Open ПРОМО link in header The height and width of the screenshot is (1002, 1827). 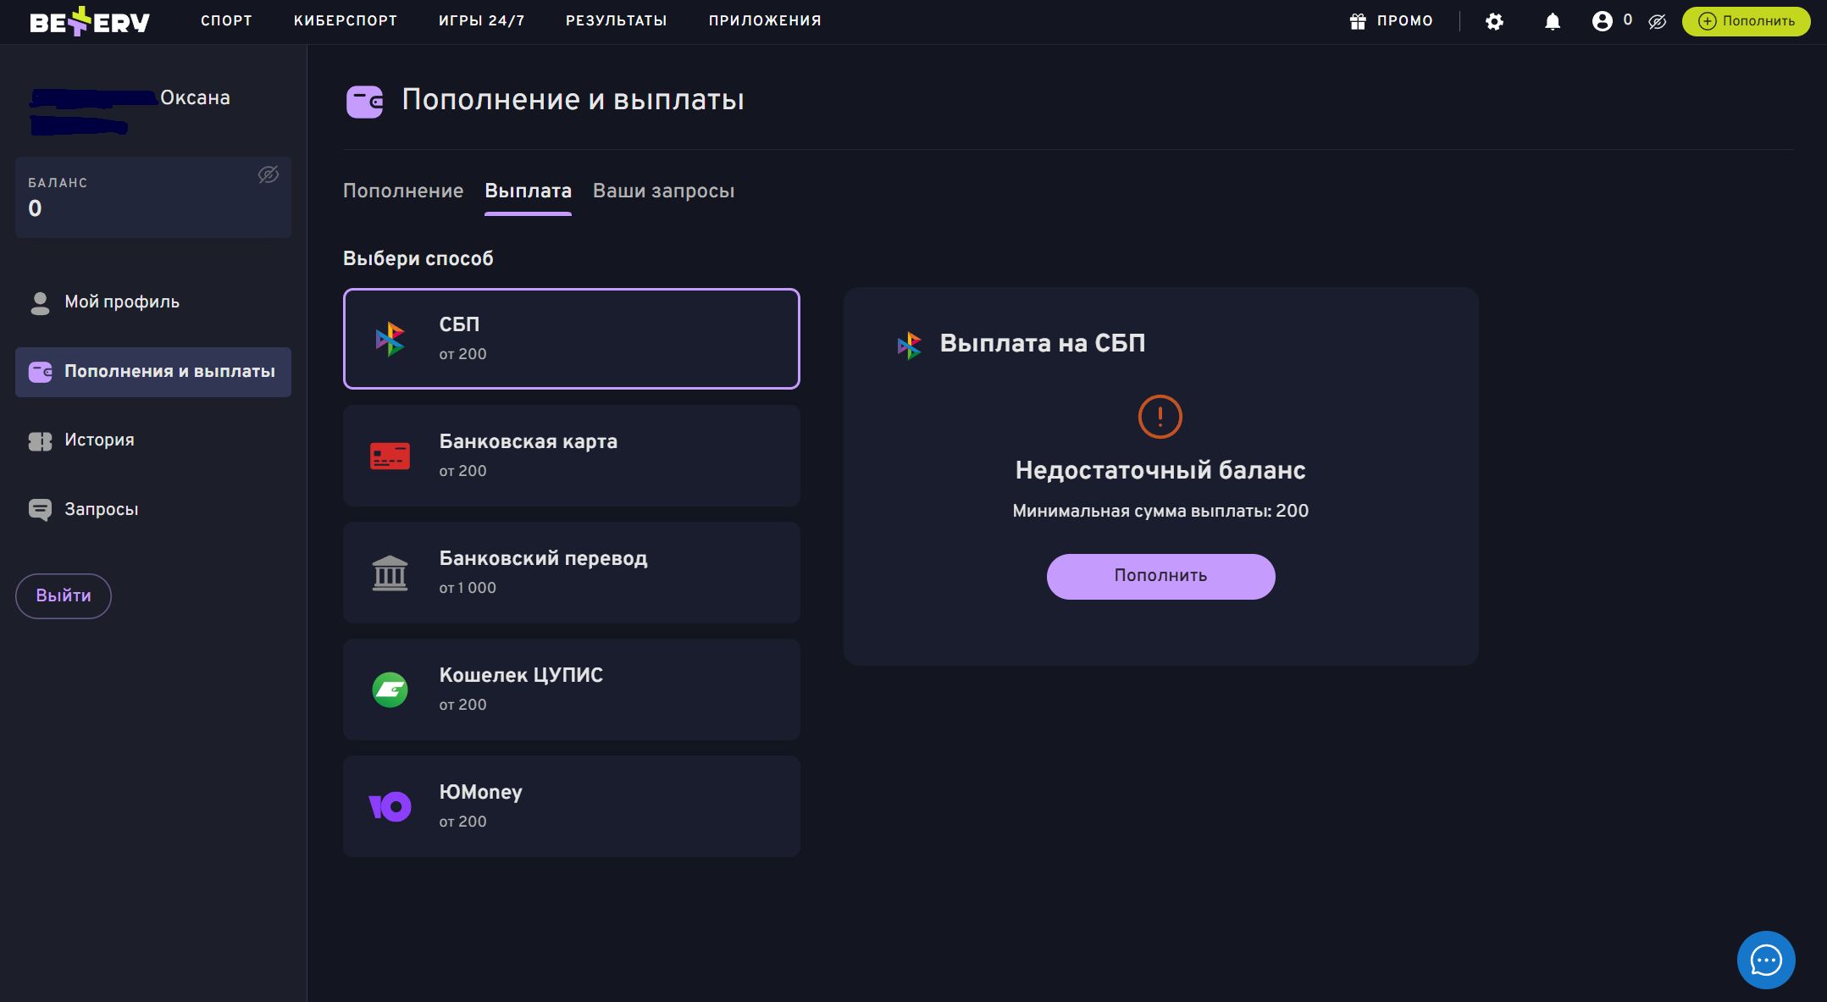pyautogui.click(x=1404, y=21)
